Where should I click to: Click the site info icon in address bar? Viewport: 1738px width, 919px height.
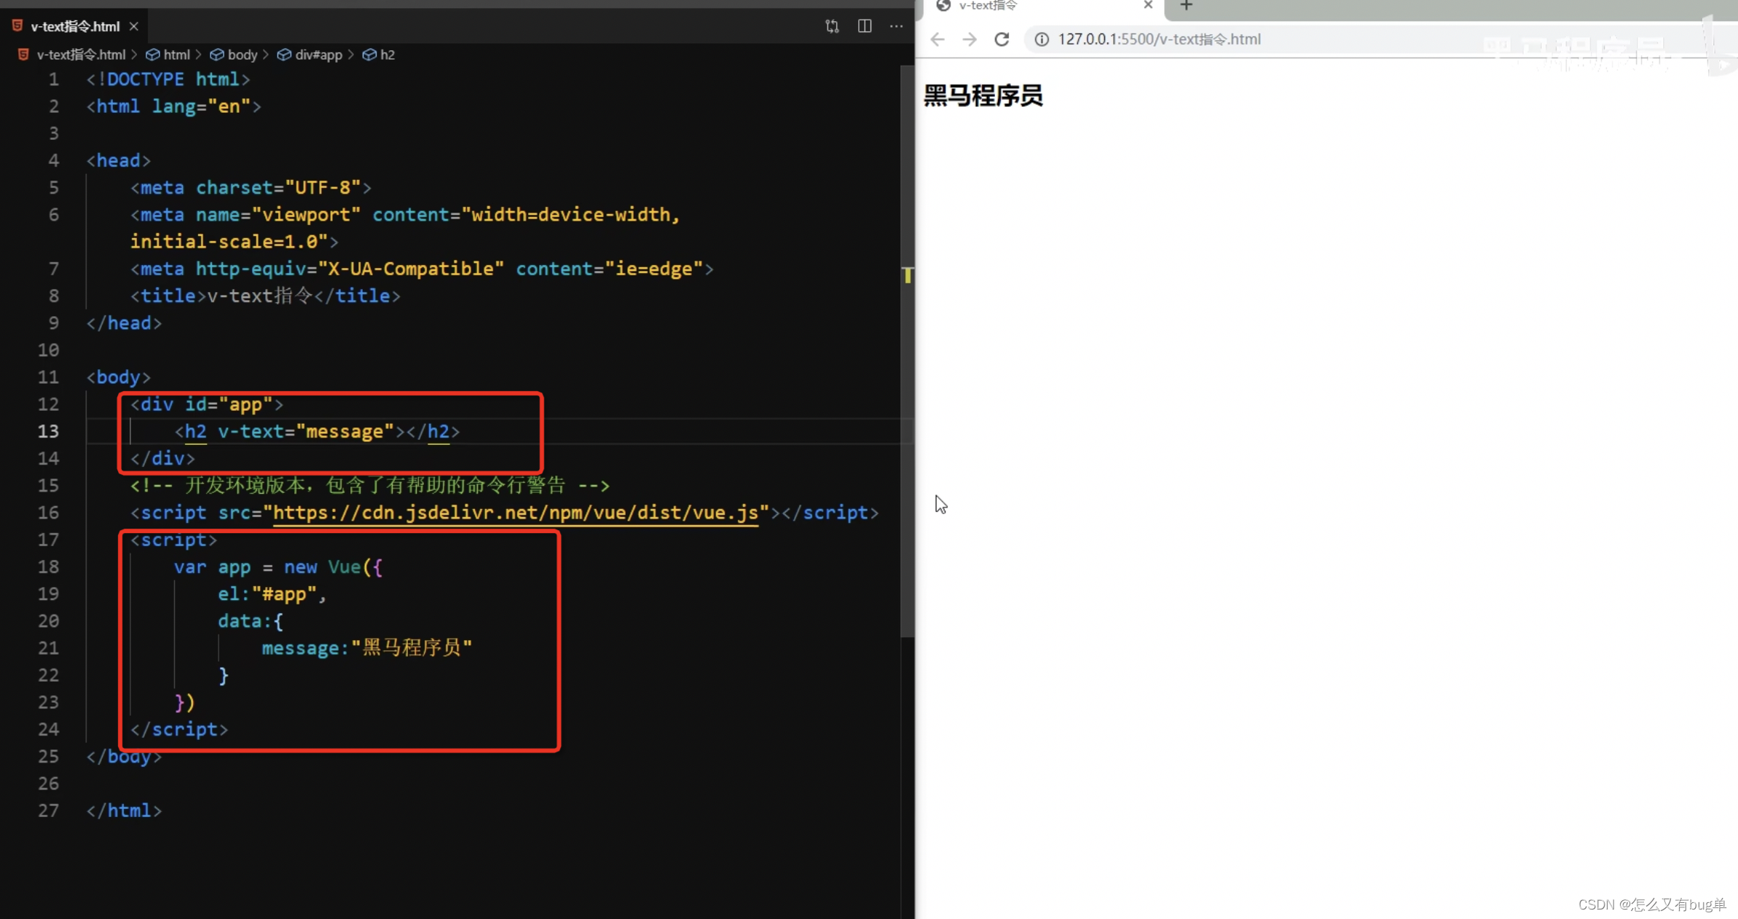click(1042, 39)
